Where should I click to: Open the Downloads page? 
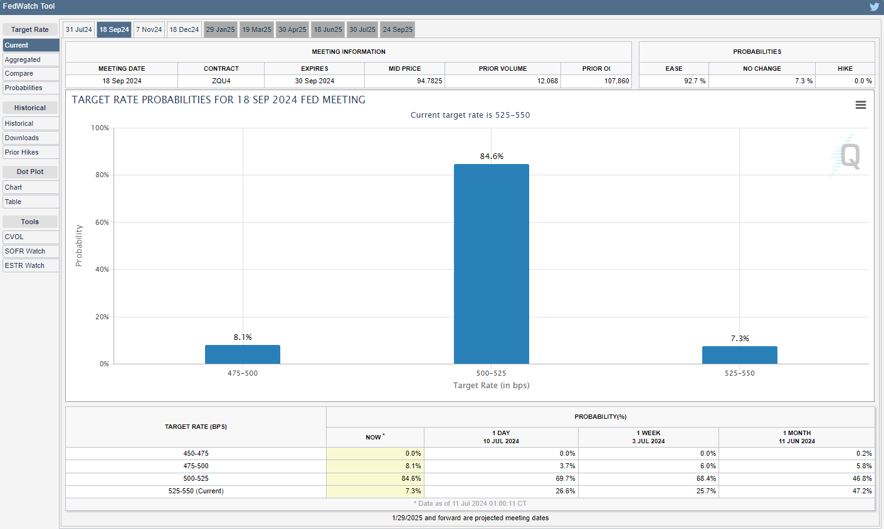pyautogui.click(x=31, y=138)
